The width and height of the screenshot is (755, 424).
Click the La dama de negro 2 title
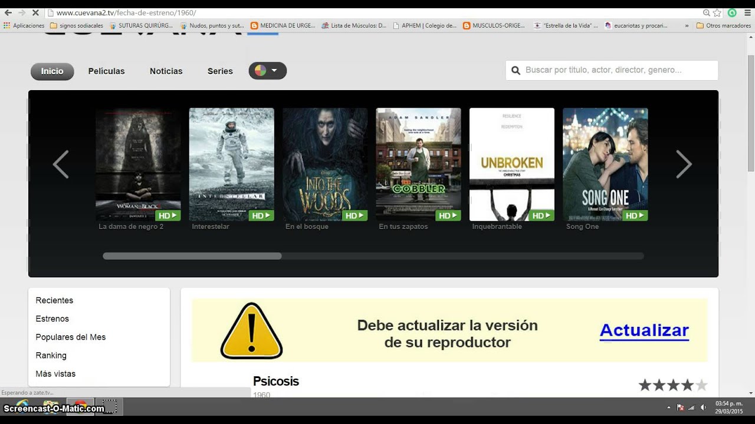[x=131, y=227]
